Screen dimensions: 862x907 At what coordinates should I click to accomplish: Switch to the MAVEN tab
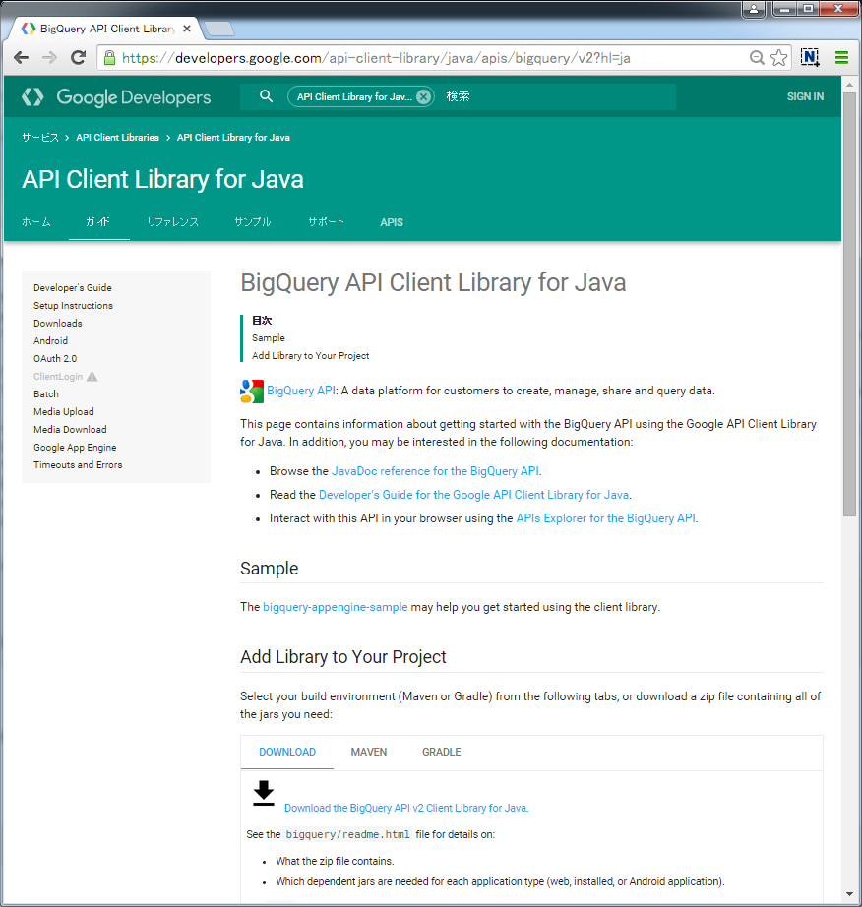pos(368,752)
